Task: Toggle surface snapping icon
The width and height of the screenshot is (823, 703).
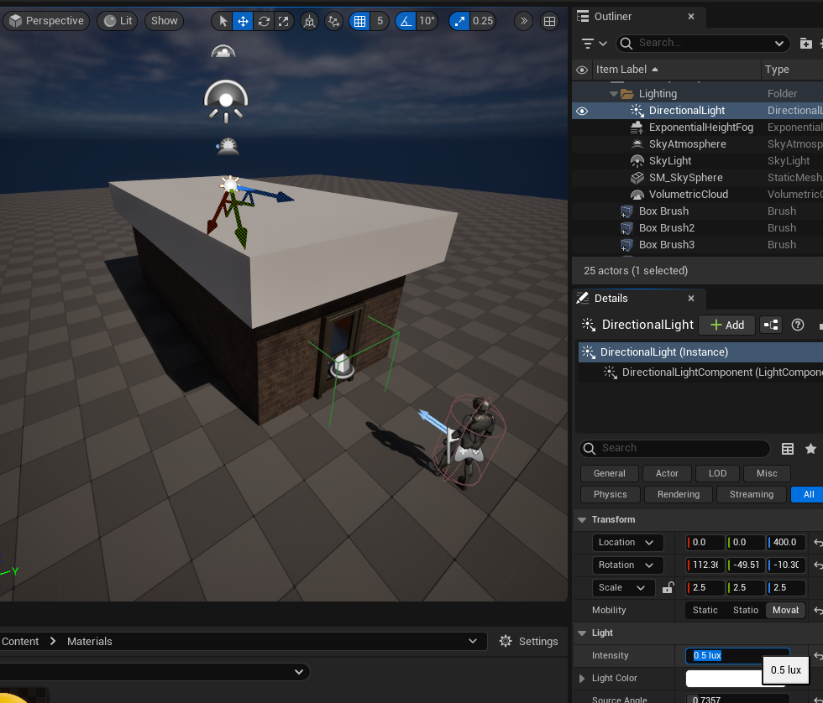Action: click(333, 21)
